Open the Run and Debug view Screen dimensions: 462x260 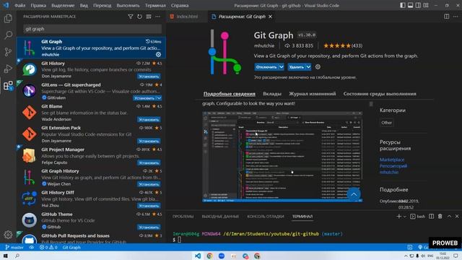8,69
